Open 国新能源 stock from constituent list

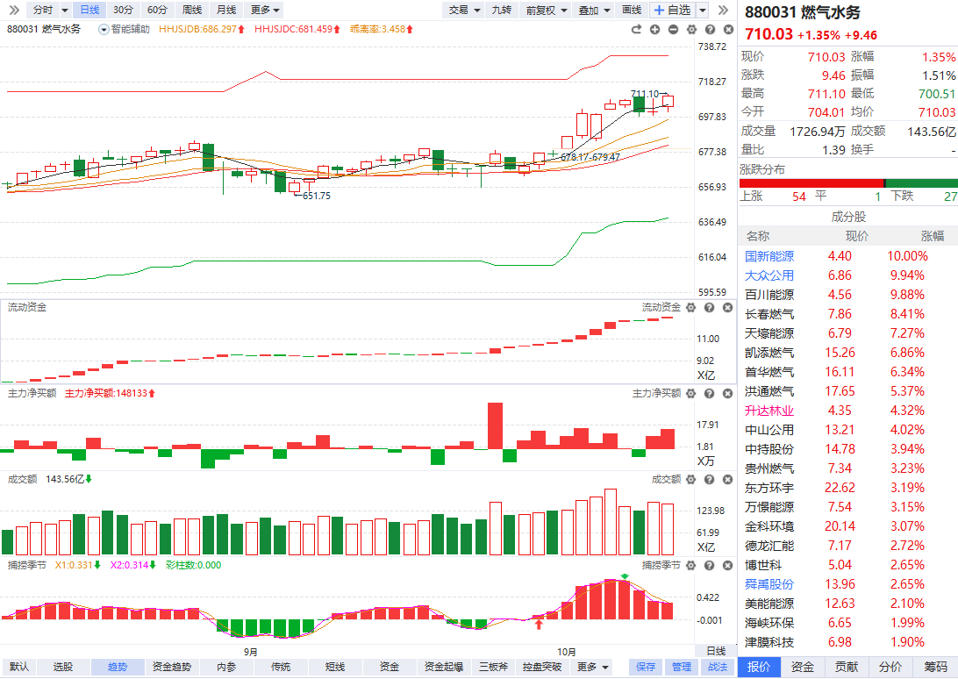[769, 256]
